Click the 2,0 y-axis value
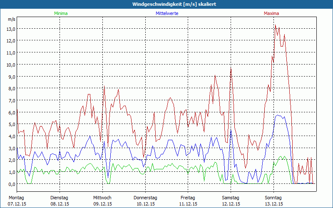The height and width of the screenshot is (208, 333). (x=12, y=160)
